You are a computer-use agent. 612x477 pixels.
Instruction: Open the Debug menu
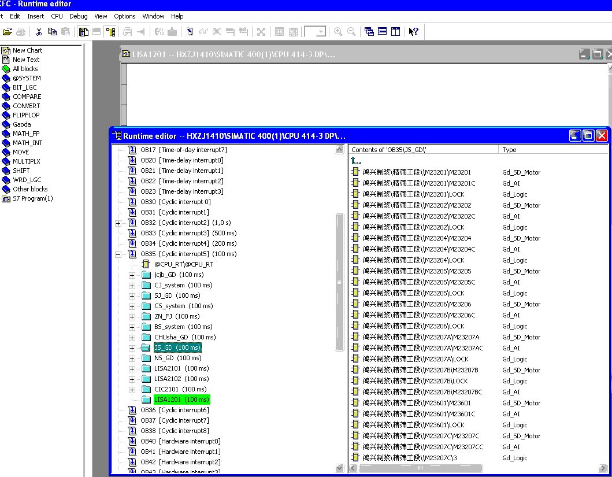[x=79, y=16]
